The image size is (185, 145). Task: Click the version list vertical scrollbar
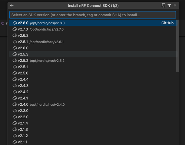point(177,46)
